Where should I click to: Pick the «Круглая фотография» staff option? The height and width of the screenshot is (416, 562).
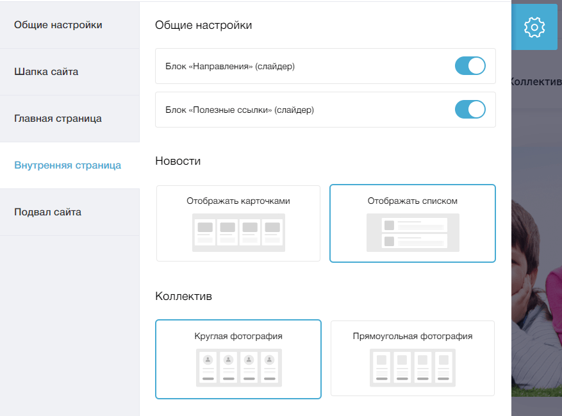click(x=238, y=359)
